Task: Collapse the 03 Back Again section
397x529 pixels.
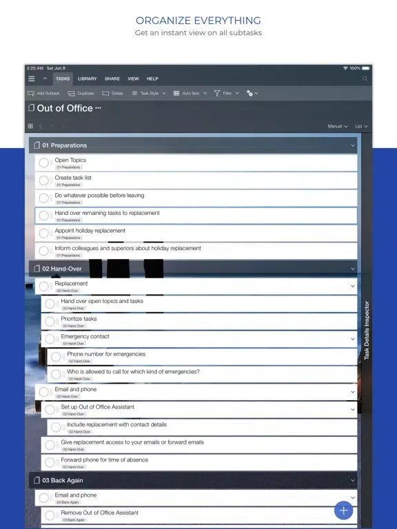Action: (352, 480)
